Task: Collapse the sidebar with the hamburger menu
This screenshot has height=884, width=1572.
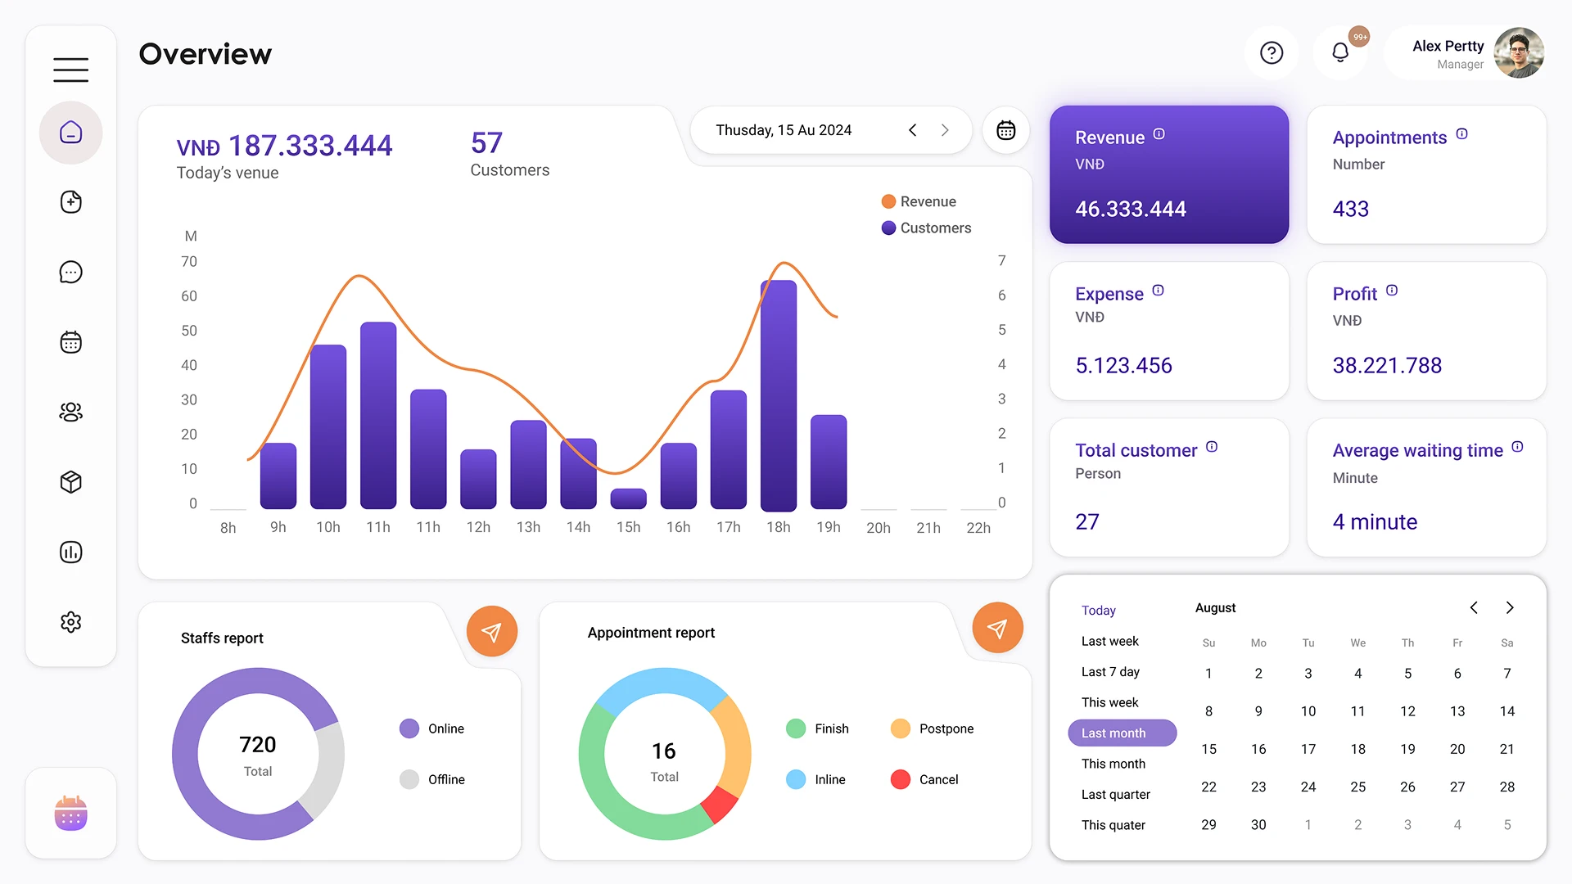Action: click(70, 70)
